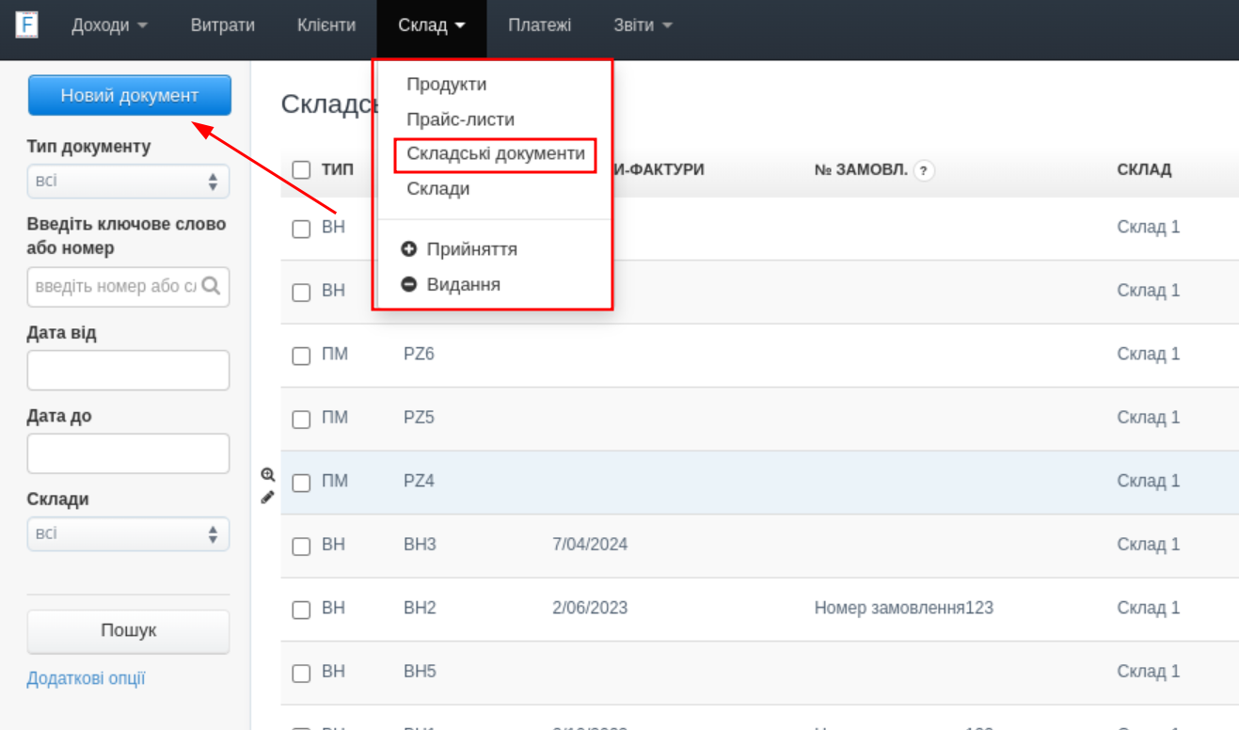This screenshot has width=1239, height=730.
Task: Click the help question mark next to № ЗАМОВЛ.
Action: 924,170
